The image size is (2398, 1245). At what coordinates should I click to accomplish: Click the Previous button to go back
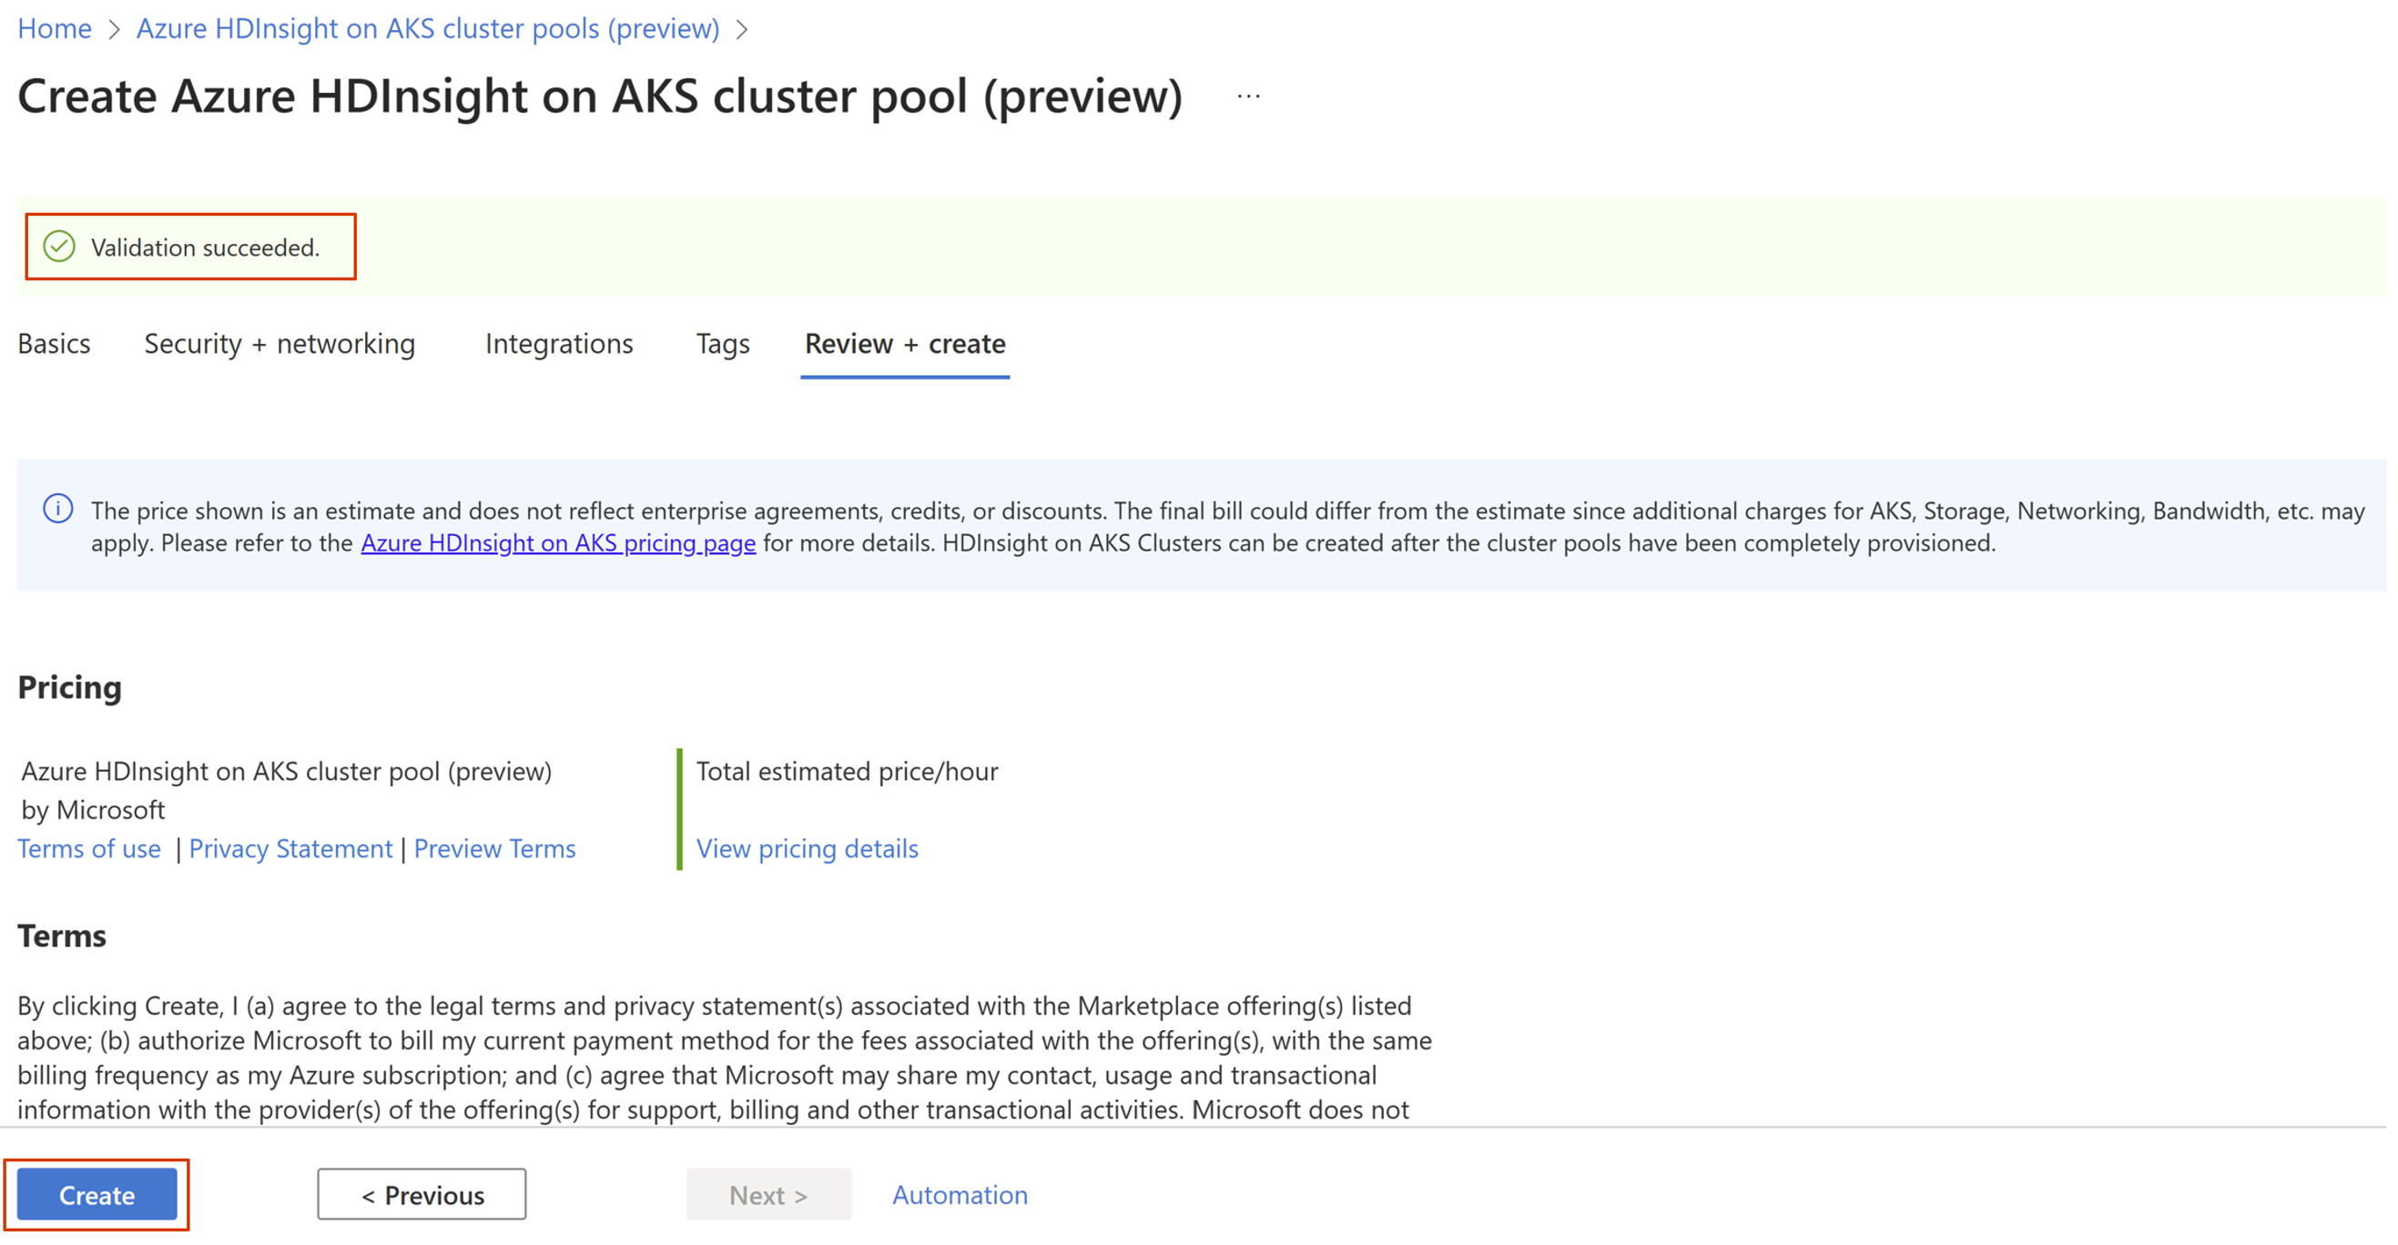[x=422, y=1194]
